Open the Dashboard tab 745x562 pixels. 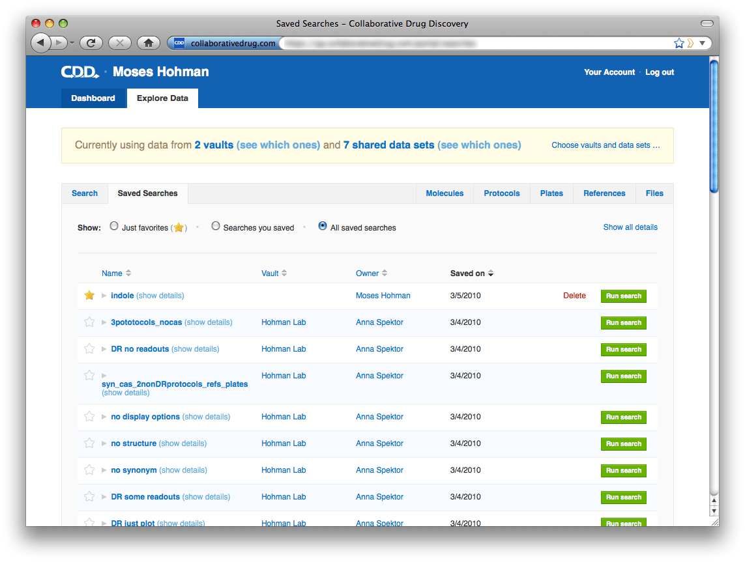[93, 98]
